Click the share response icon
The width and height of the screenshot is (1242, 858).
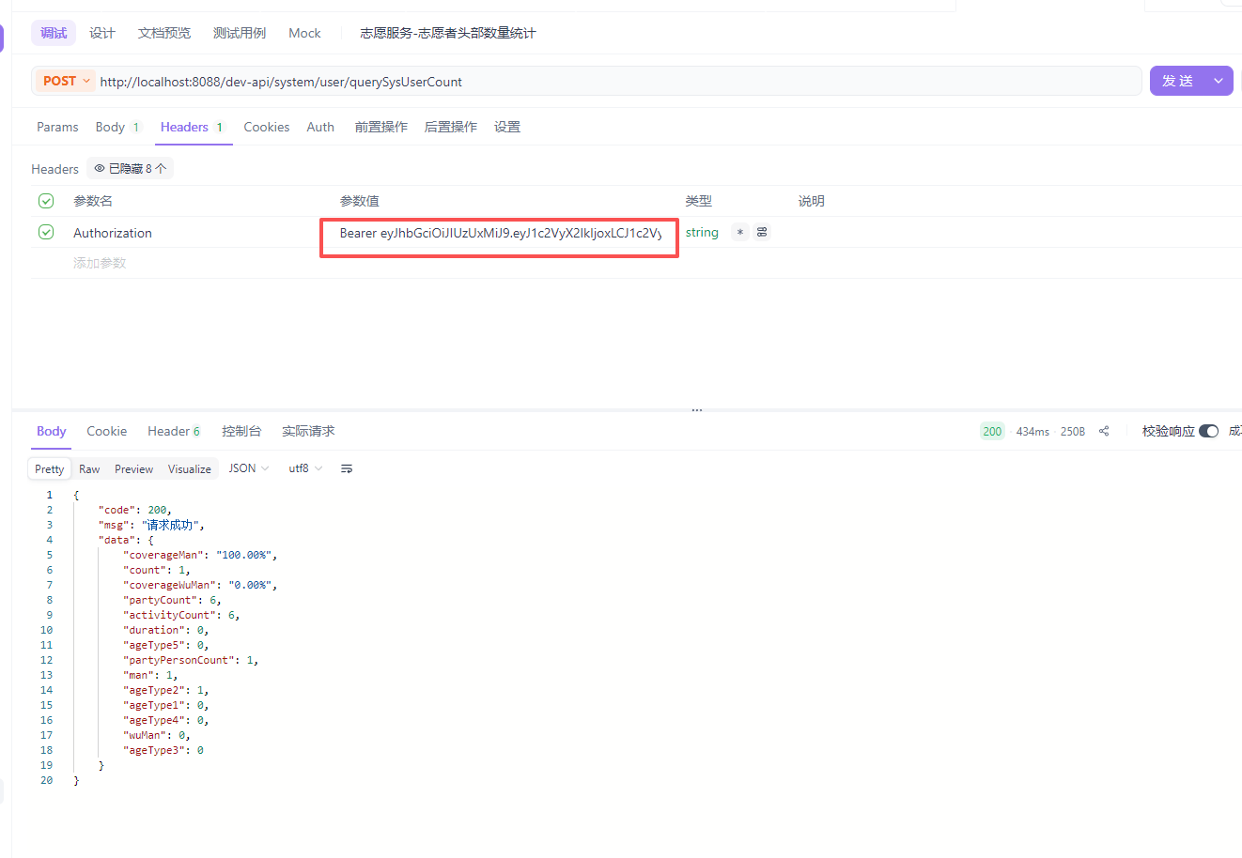(1104, 431)
